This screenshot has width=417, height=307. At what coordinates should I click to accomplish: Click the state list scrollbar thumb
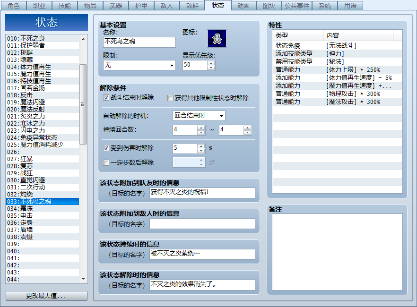tap(83, 104)
